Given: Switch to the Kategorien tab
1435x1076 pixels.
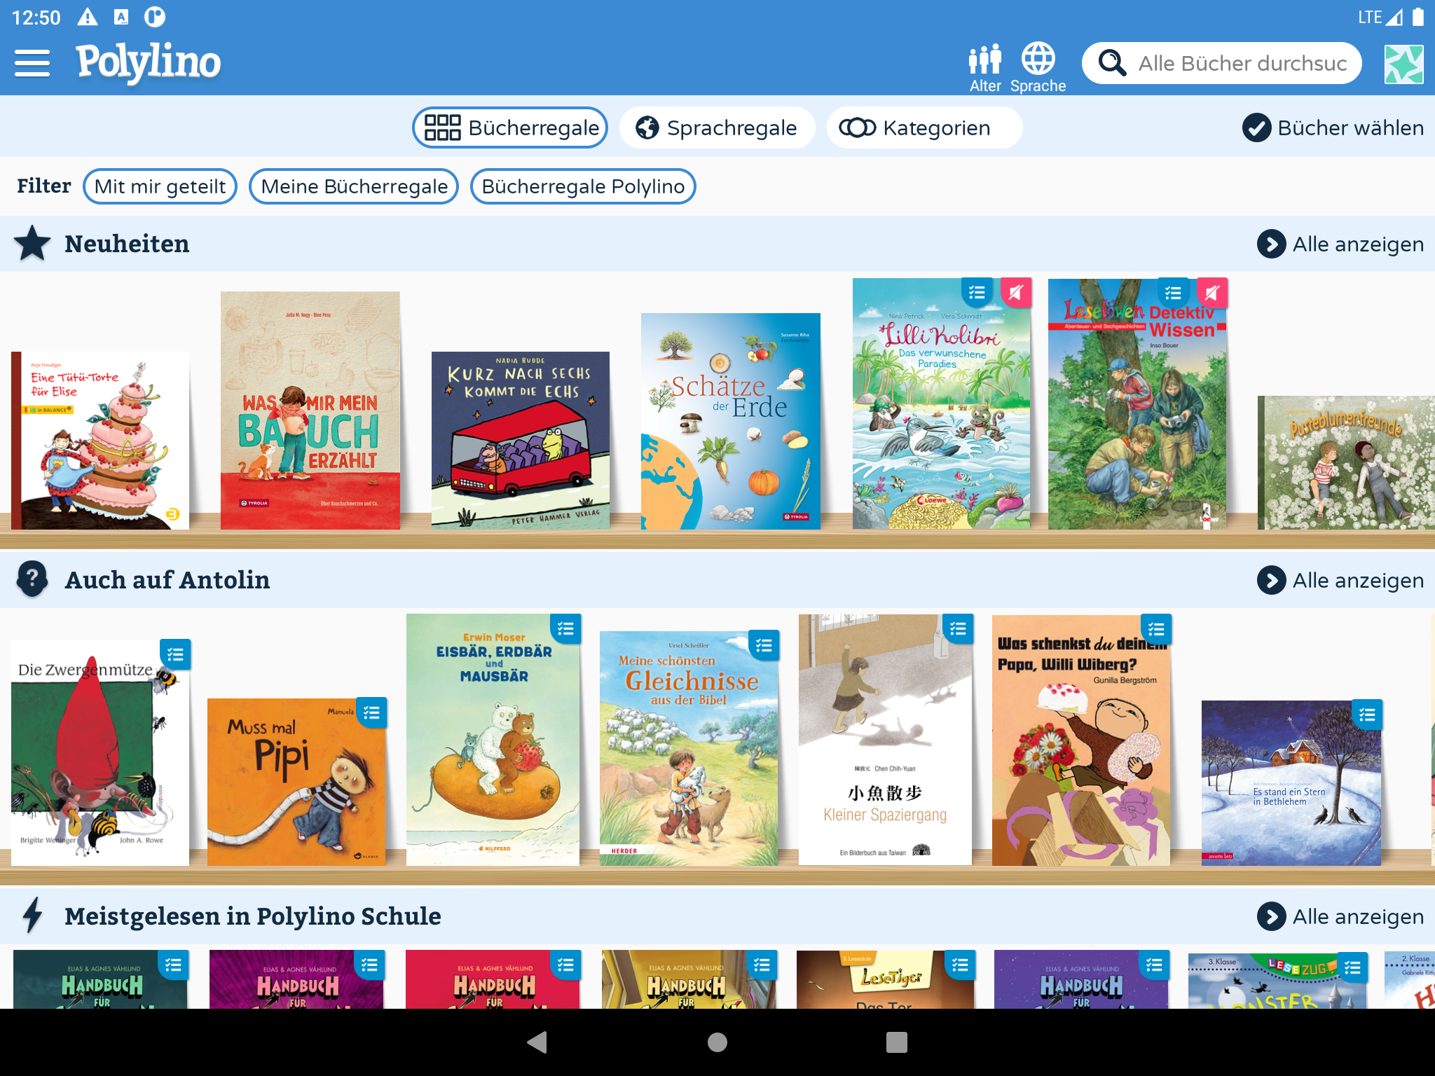Looking at the screenshot, I should (924, 127).
